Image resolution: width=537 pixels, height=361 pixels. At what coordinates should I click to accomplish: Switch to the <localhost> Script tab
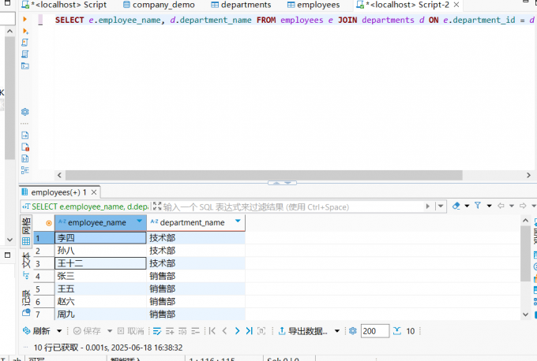pos(65,5)
